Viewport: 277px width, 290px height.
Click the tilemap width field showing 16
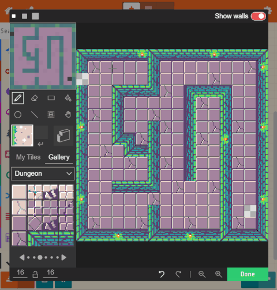click(x=20, y=273)
